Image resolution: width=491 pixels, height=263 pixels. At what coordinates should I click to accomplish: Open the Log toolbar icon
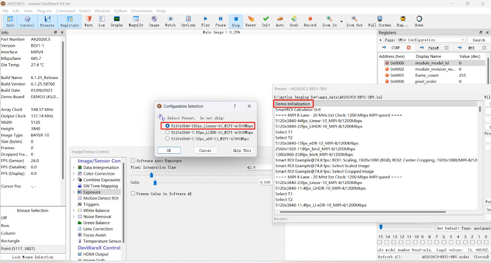[102, 21]
